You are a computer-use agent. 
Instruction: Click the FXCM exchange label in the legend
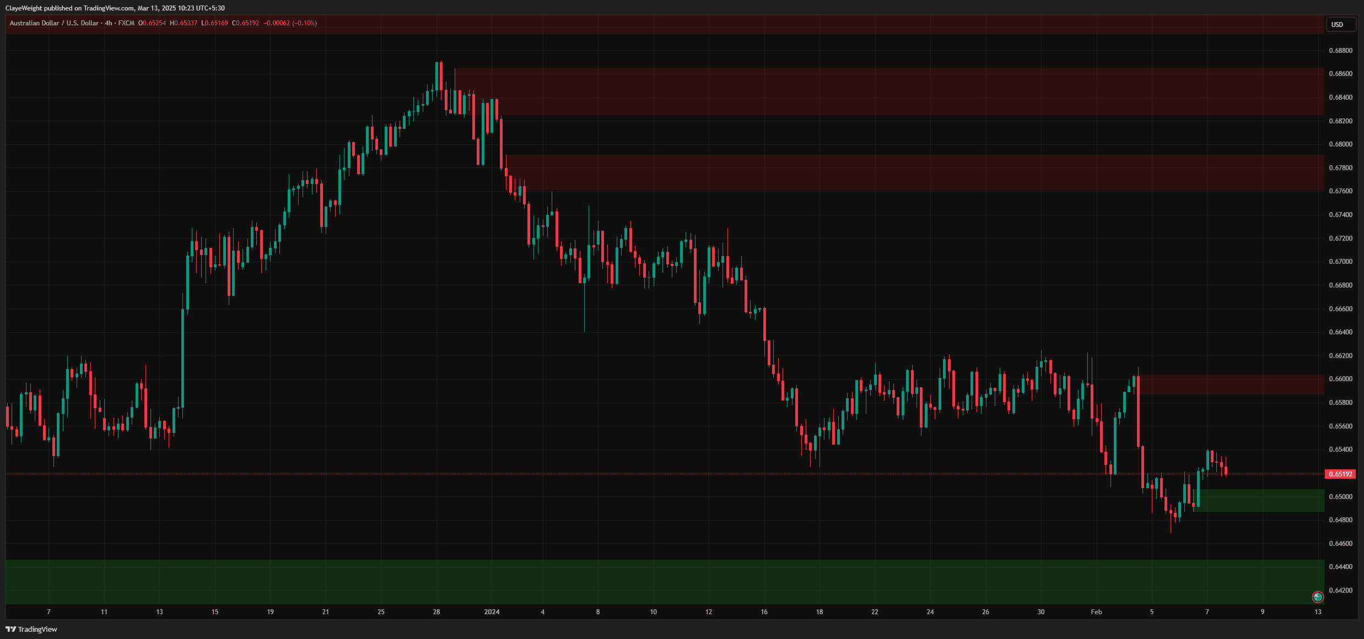point(125,23)
